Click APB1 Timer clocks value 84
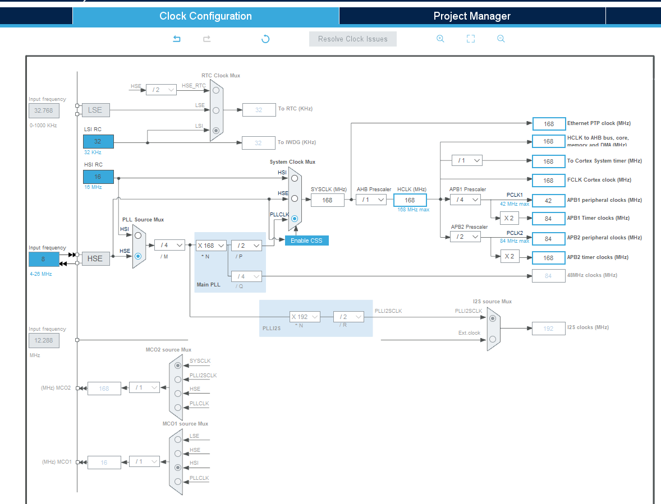The height and width of the screenshot is (504, 661). click(548, 219)
